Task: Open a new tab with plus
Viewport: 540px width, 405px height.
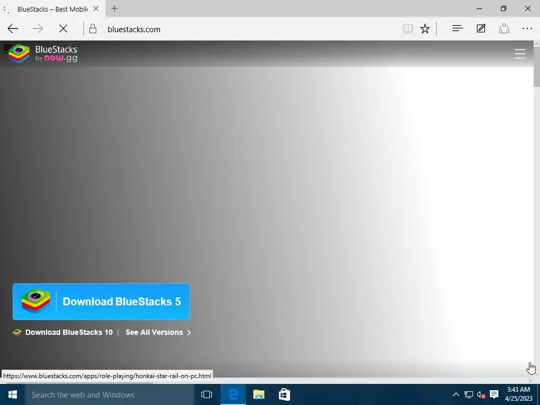Action: (x=114, y=8)
